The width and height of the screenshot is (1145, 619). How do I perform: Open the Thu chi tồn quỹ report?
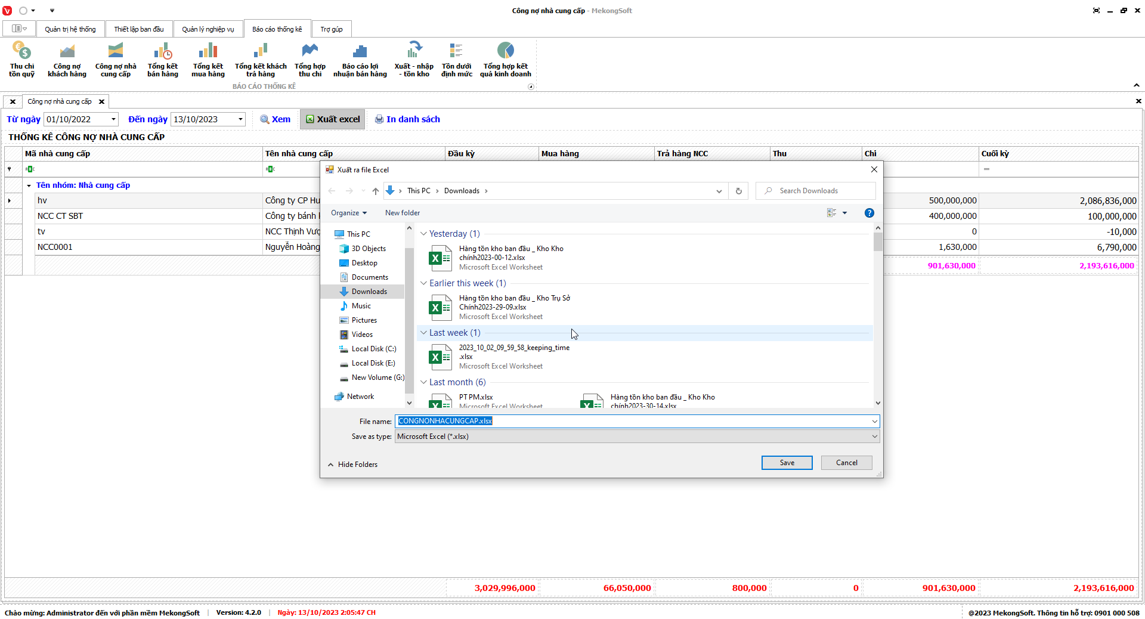tap(21, 60)
